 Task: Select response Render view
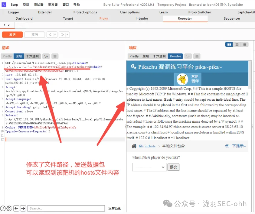175,56
